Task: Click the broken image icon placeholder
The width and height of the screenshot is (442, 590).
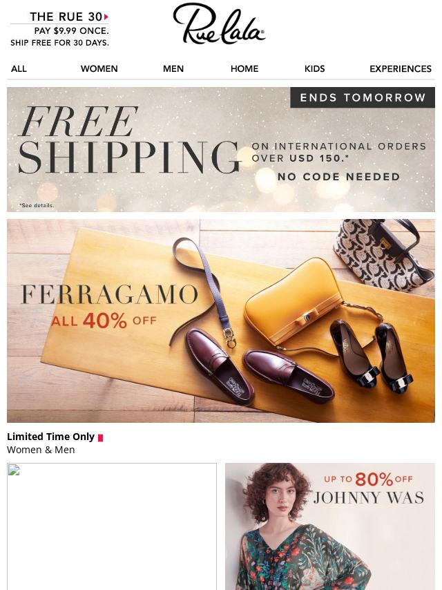Action: [x=14, y=470]
